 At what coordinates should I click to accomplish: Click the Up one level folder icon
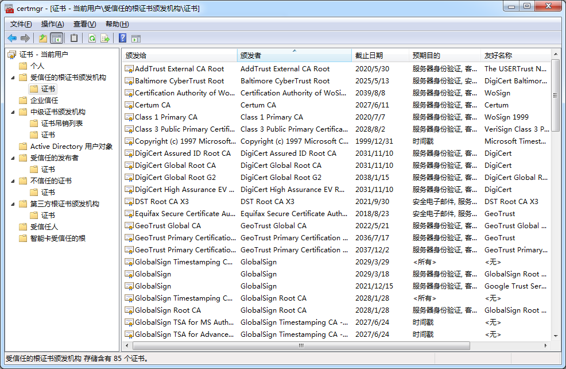(43, 38)
